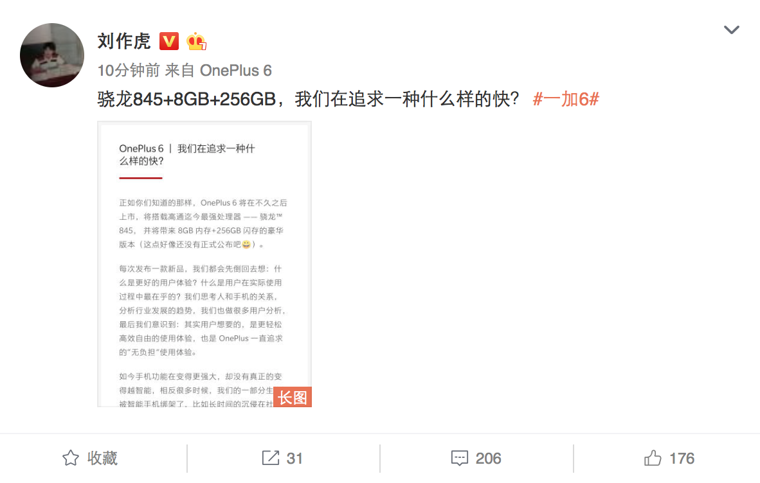Open the #一加6# hashtag topic

(x=566, y=99)
